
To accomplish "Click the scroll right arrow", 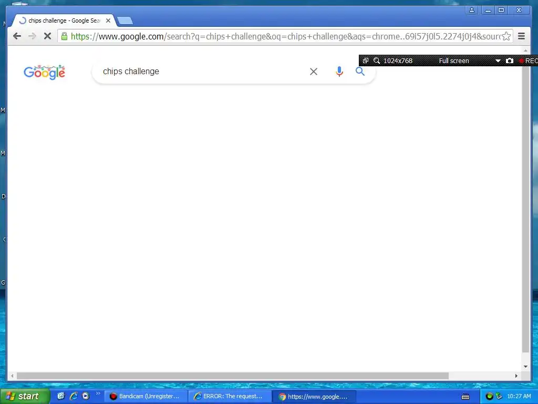I will pos(516,376).
